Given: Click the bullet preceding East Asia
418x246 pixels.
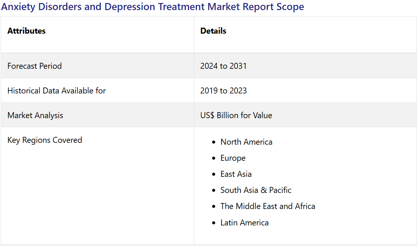Looking at the screenshot, I should [x=214, y=175].
